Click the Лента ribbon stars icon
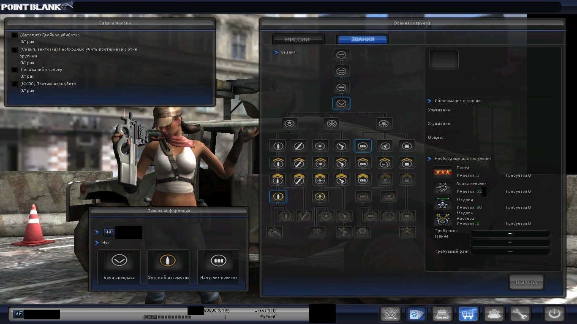This screenshot has height=324, width=577. (x=443, y=172)
